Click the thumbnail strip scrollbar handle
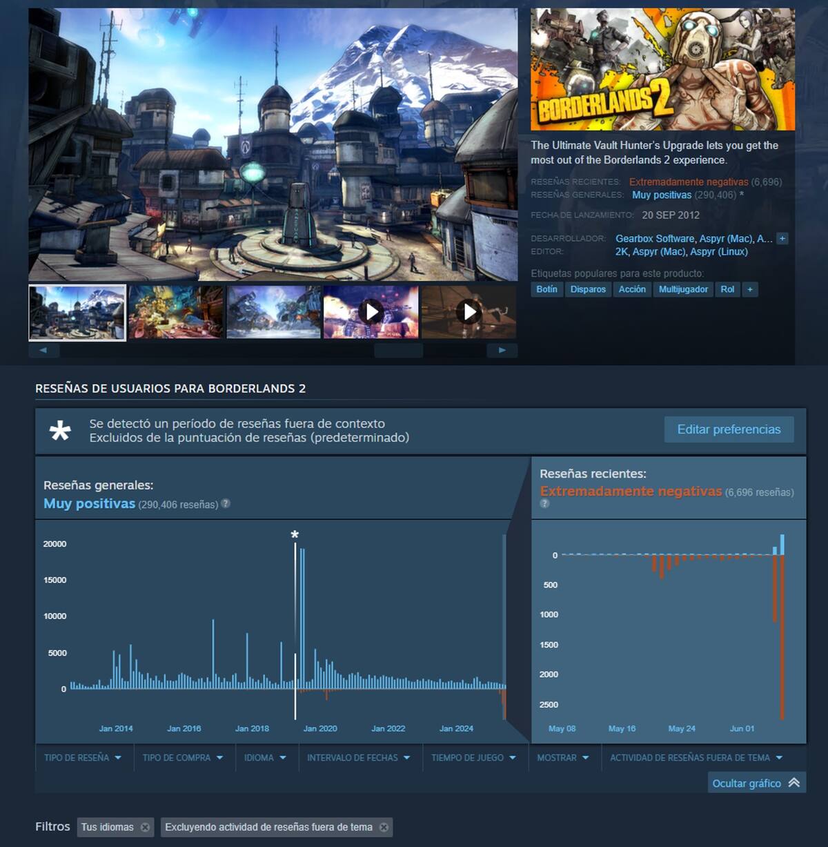The height and width of the screenshot is (847, 828). coord(398,351)
